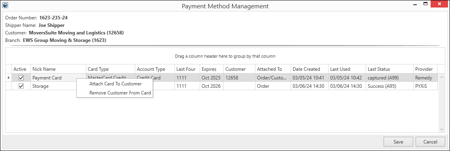Select the Payment Card nick name cell
Viewport: 450px width, 151px height.
click(x=58, y=77)
